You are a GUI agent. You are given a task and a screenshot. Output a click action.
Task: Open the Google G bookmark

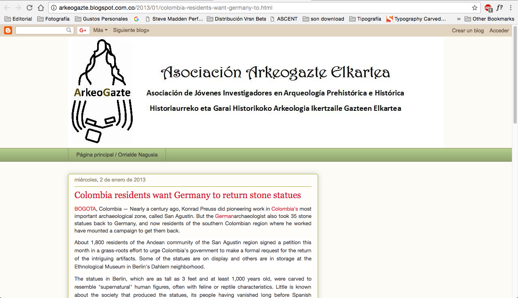pyautogui.click(x=136, y=19)
